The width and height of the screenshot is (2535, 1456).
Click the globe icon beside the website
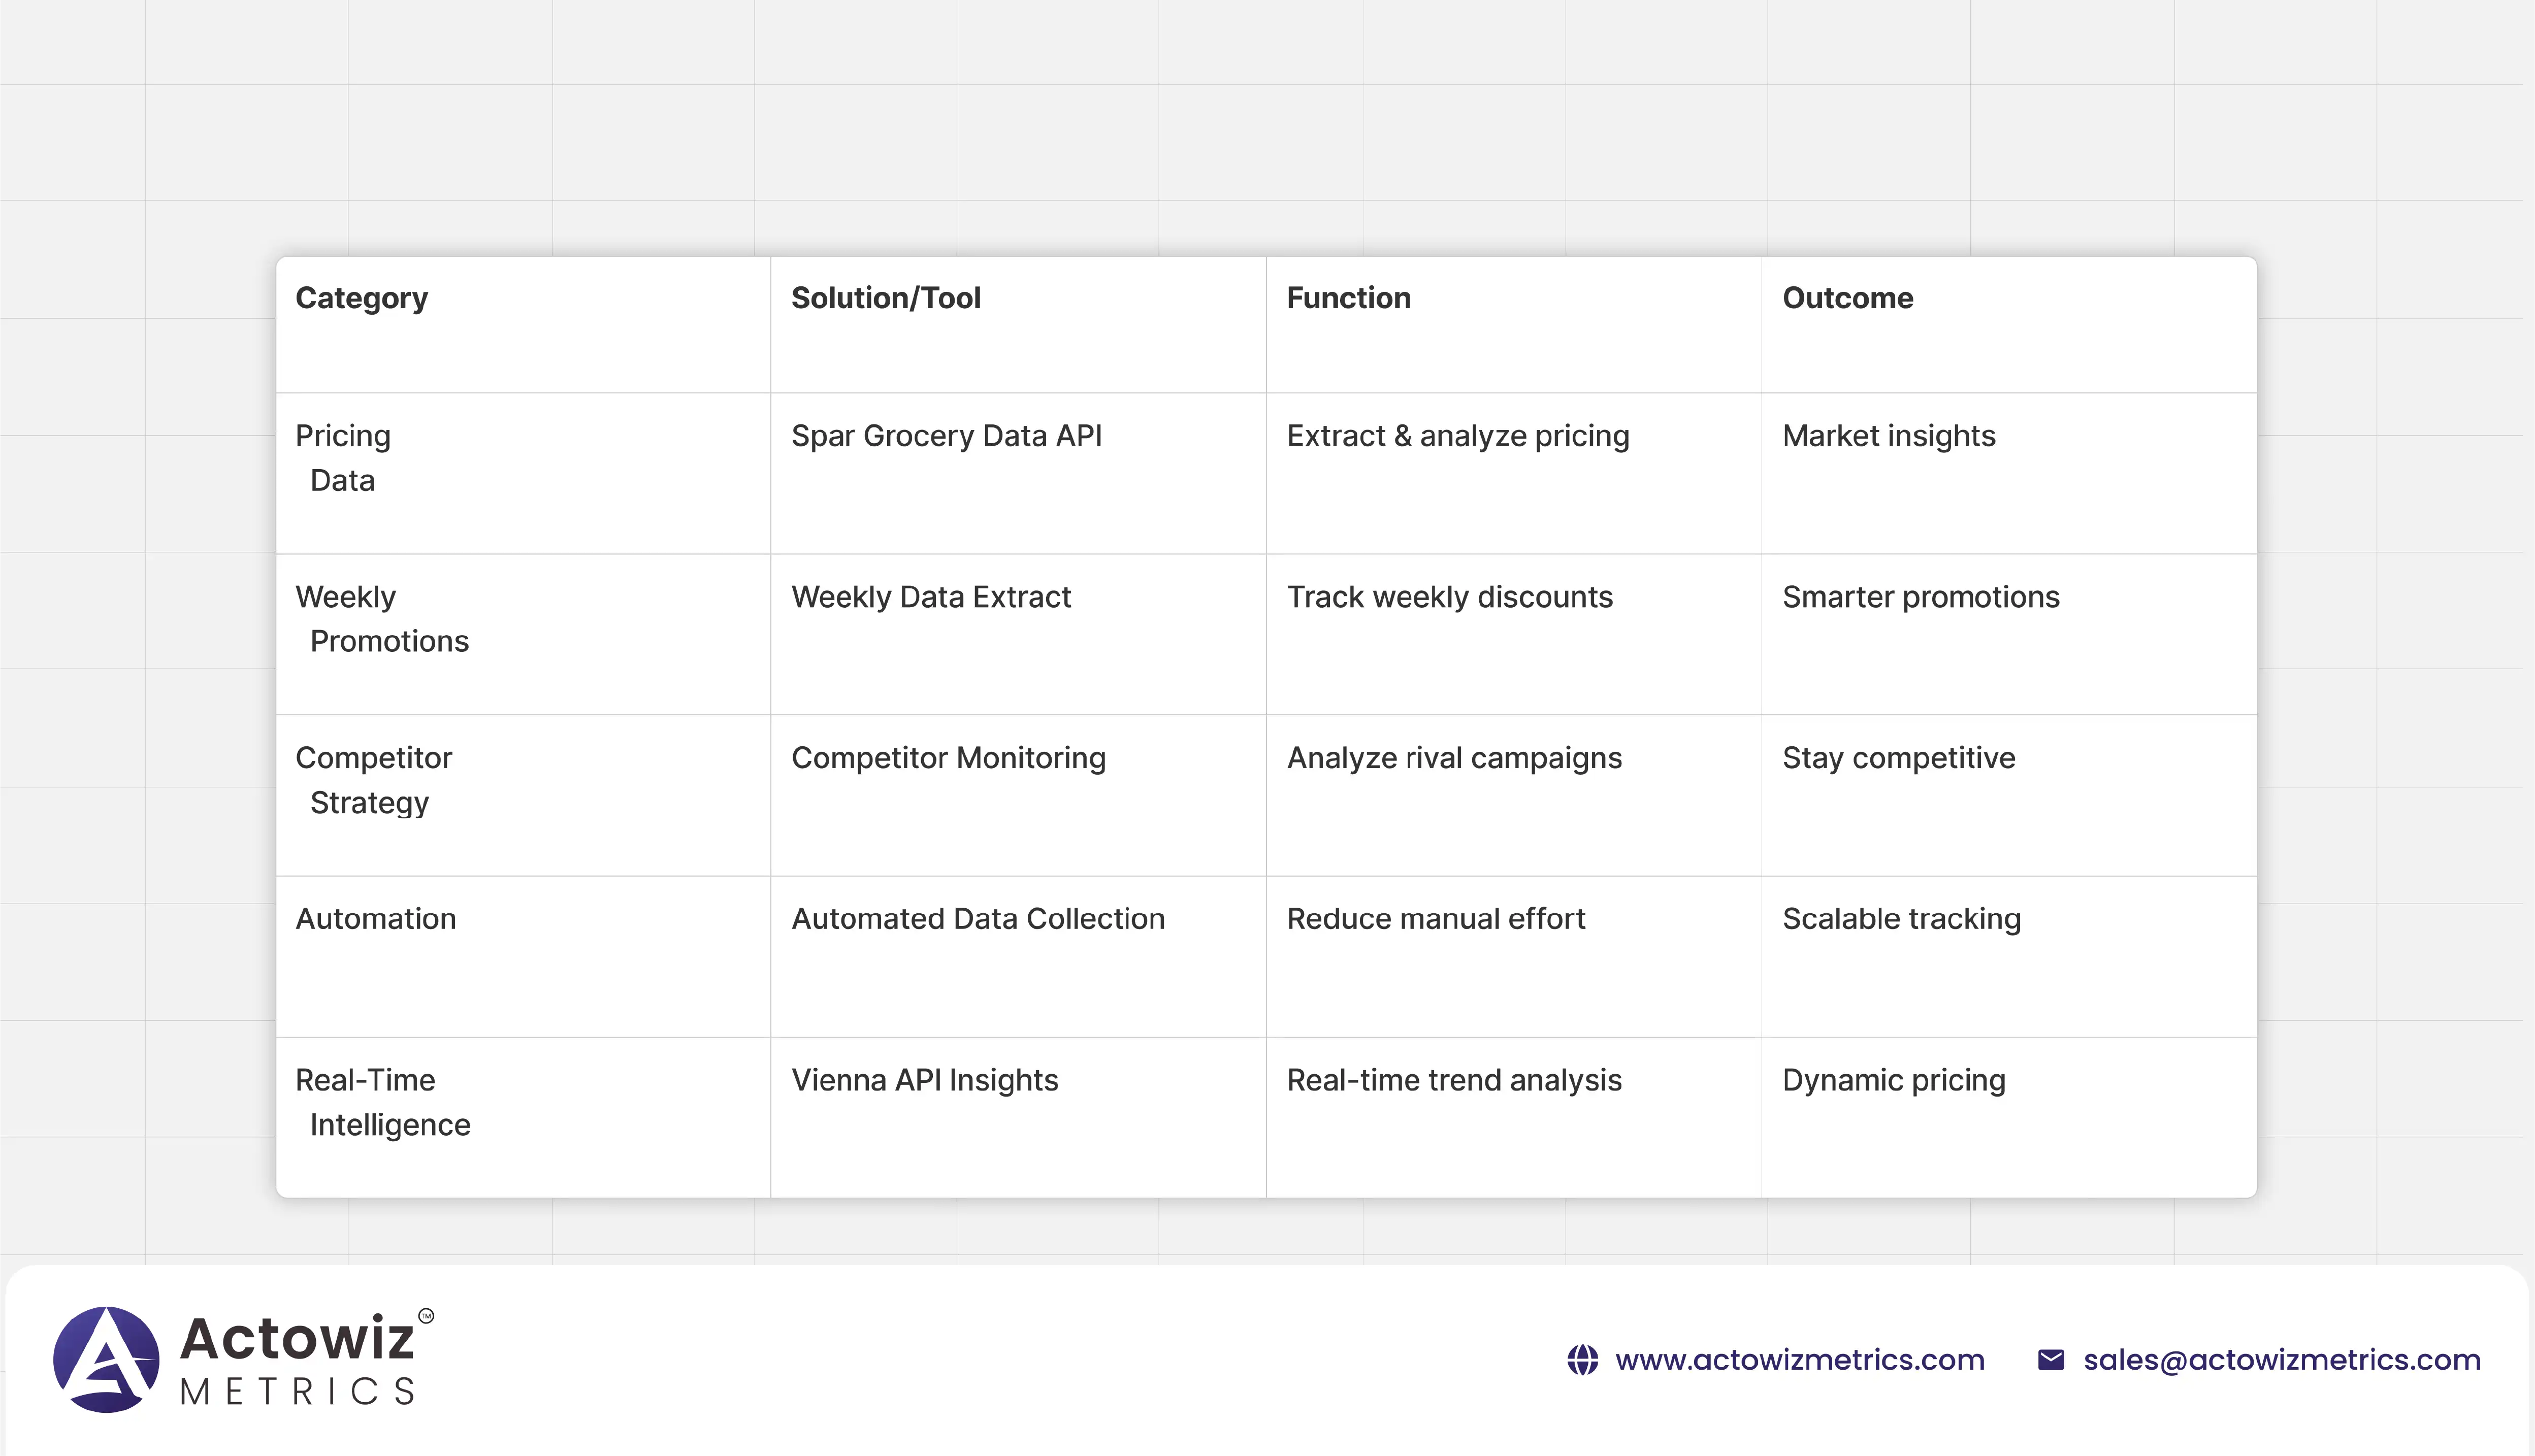(1582, 1360)
